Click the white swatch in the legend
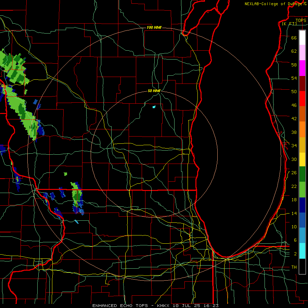Viewport: 308px width, 308px height. tap(302, 38)
